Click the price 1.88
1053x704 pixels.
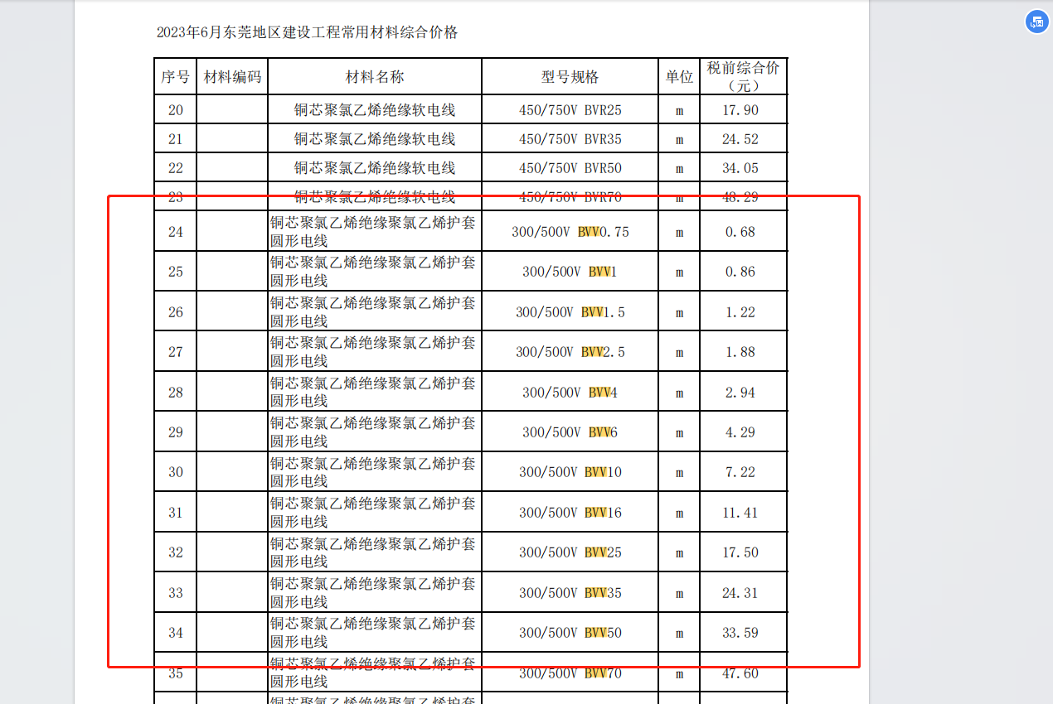click(x=740, y=352)
